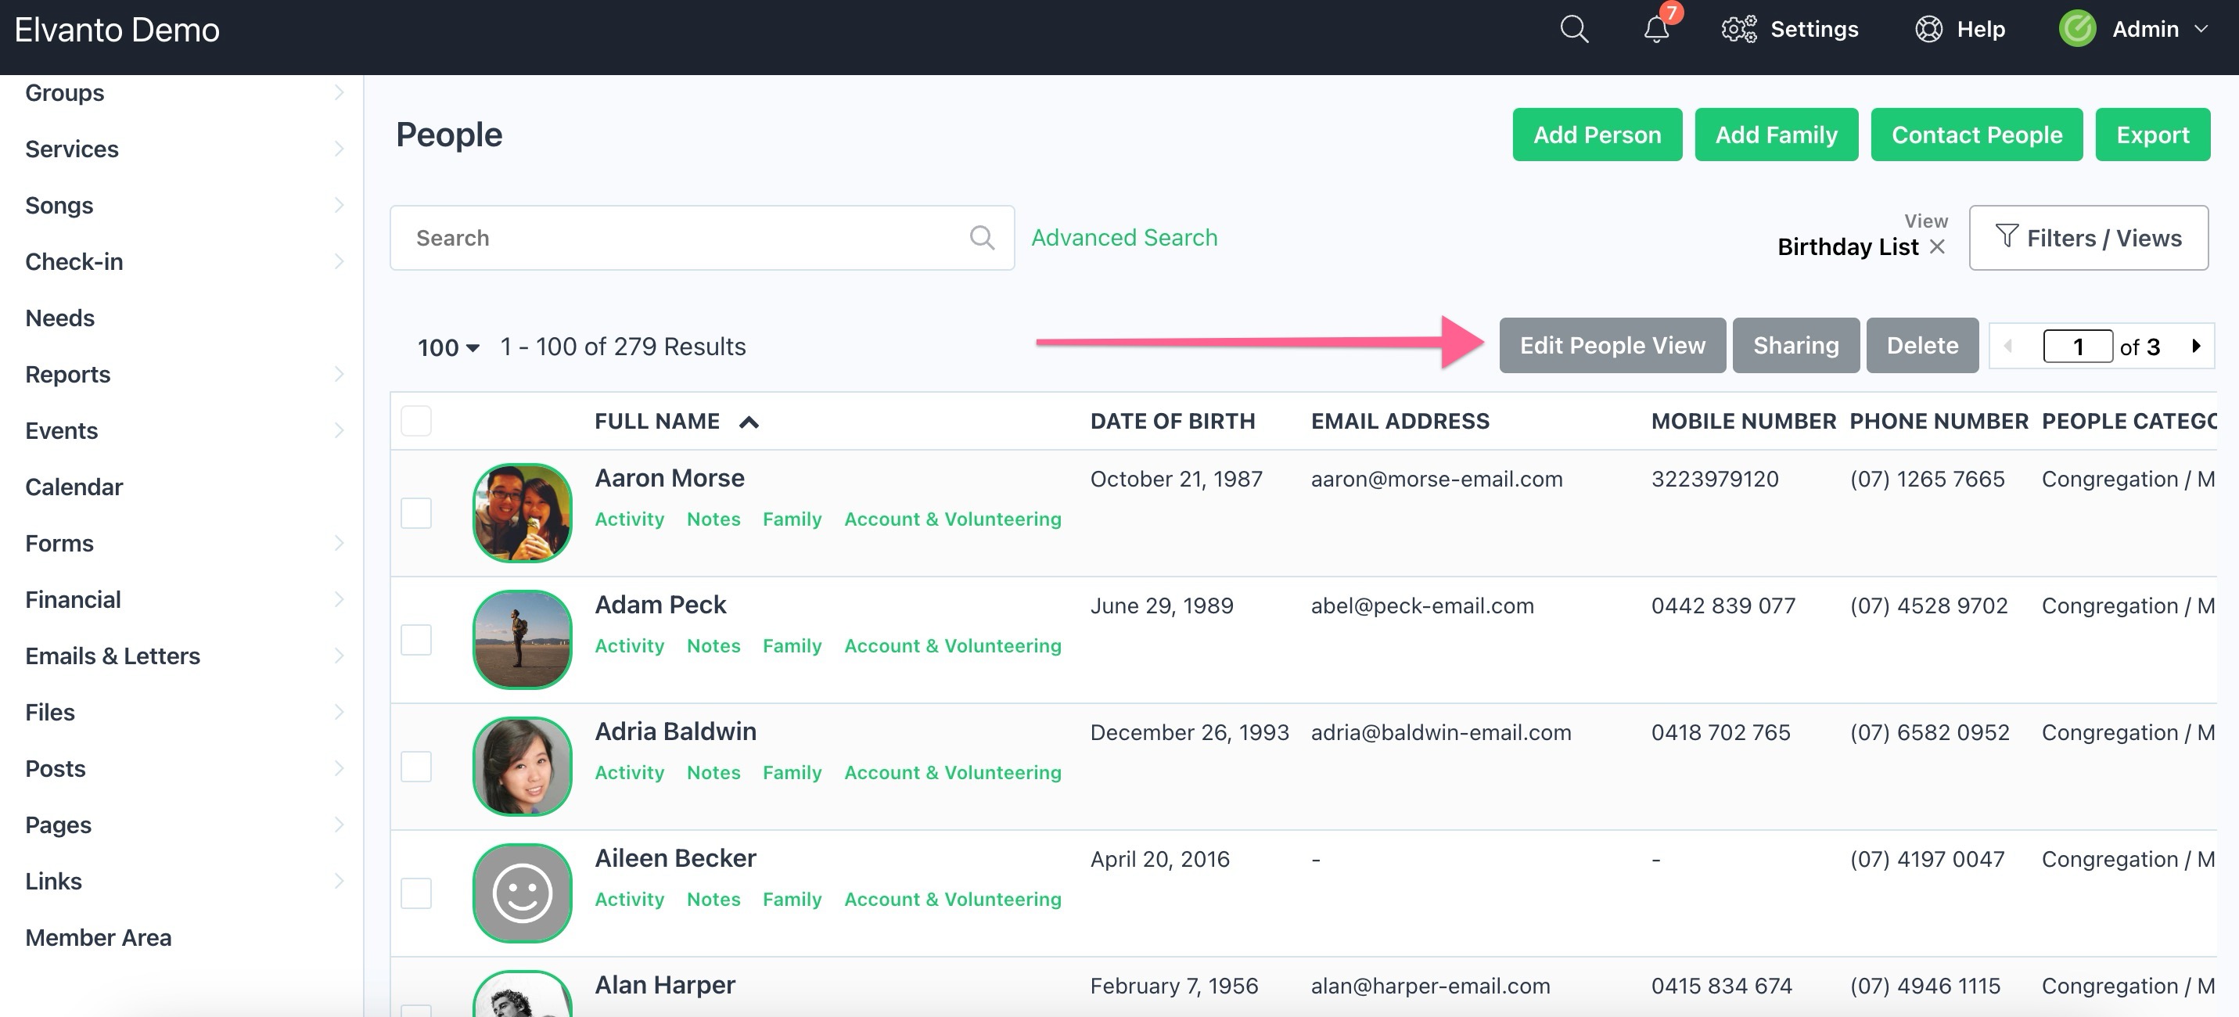Expand the Admin account dropdown chevron

click(x=2202, y=29)
